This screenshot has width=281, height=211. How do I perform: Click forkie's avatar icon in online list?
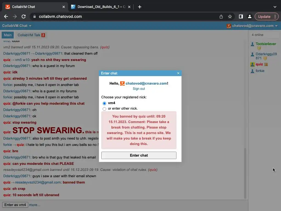point(252,71)
